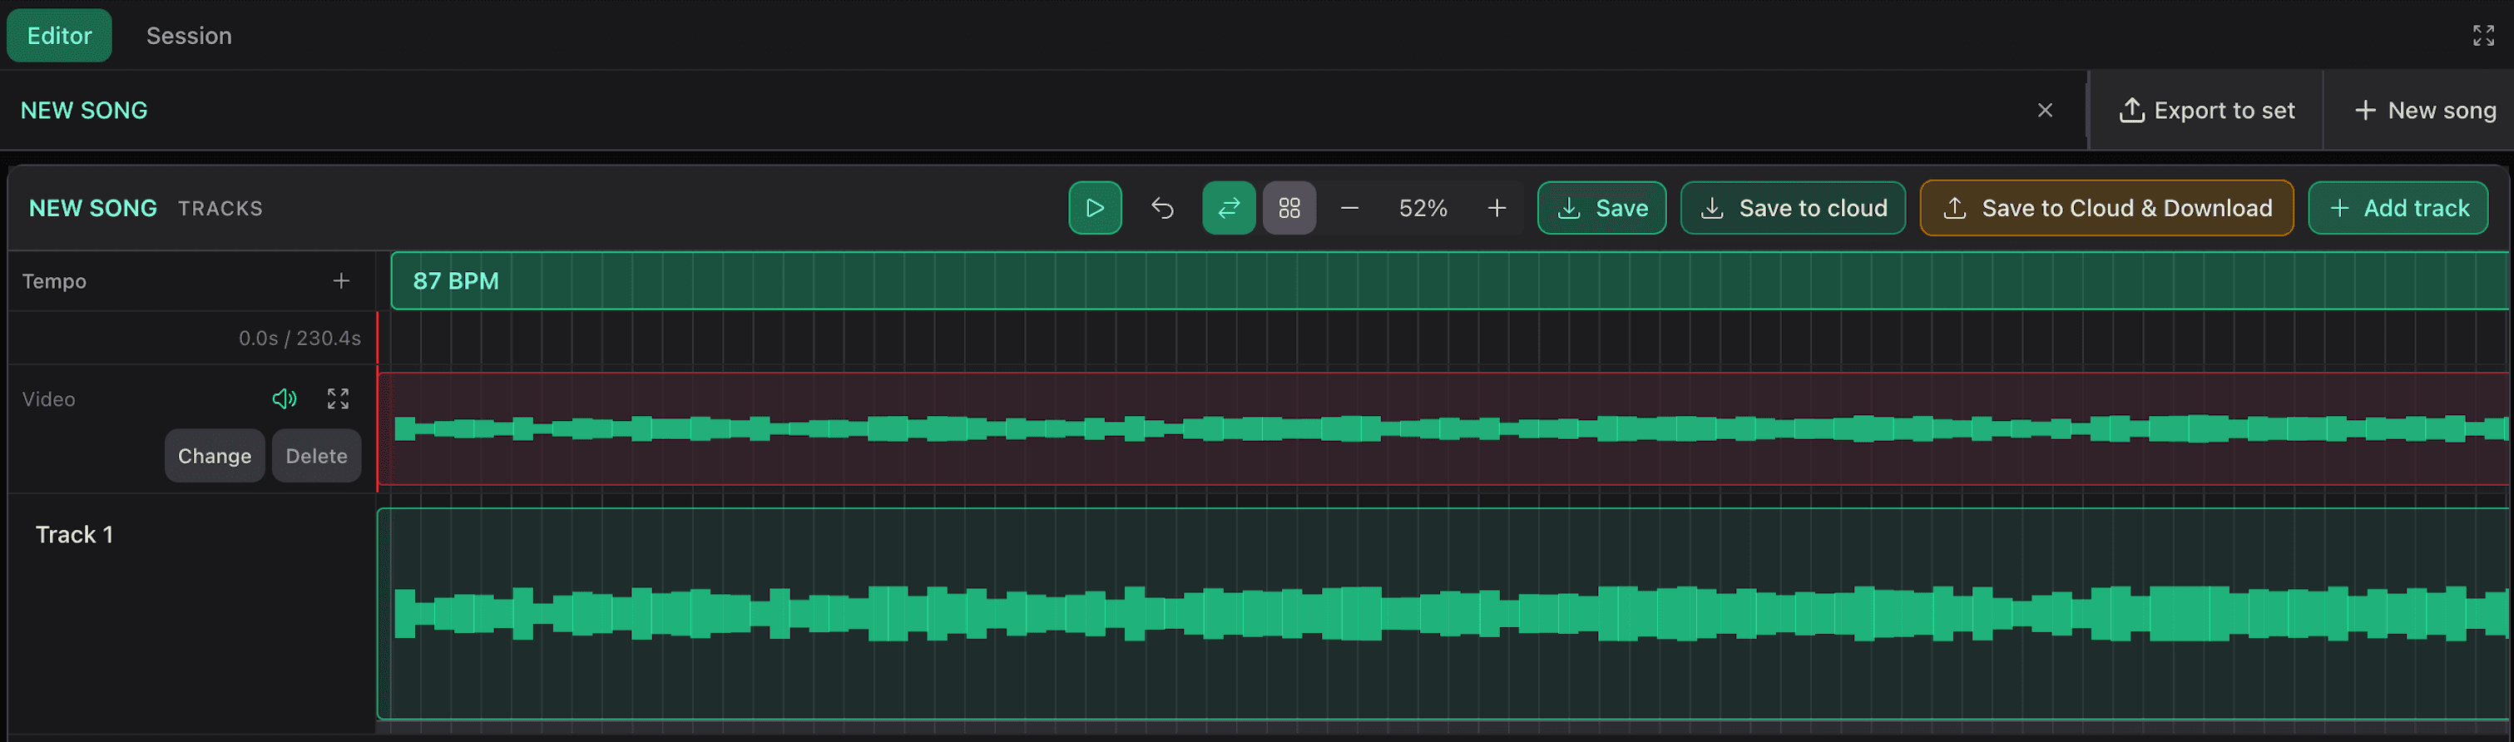Click Save to cloud
Screen dimensions: 2514x742
[x=1792, y=208]
